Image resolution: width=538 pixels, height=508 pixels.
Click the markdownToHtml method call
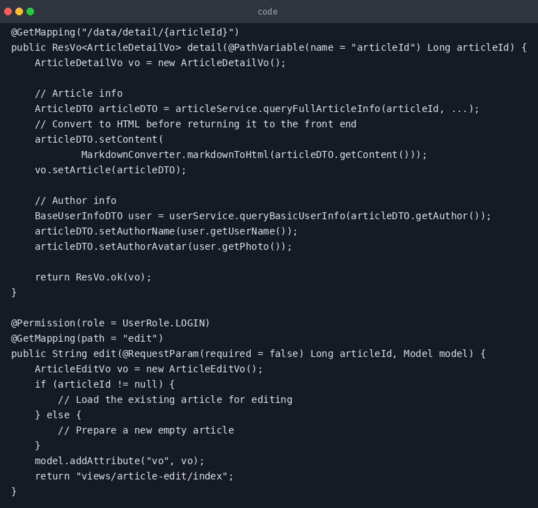[228, 155]
